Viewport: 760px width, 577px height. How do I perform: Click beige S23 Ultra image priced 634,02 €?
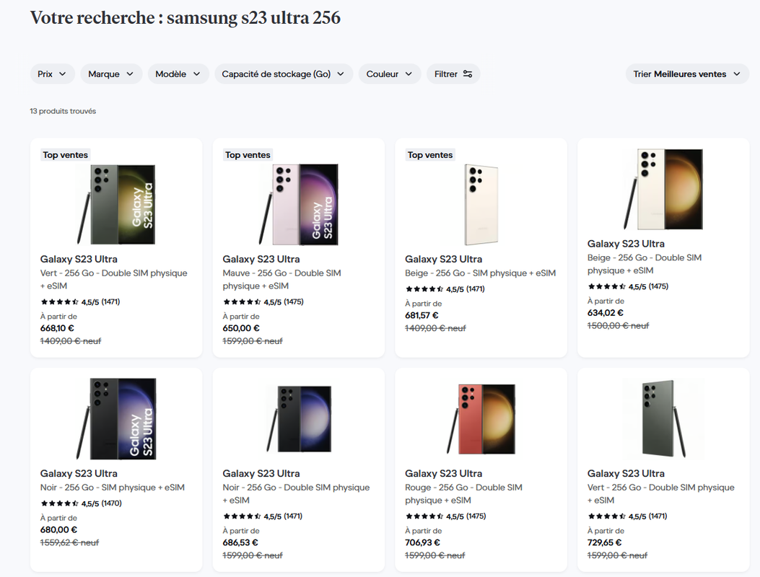pyautogui.click(x=663, y=190)
